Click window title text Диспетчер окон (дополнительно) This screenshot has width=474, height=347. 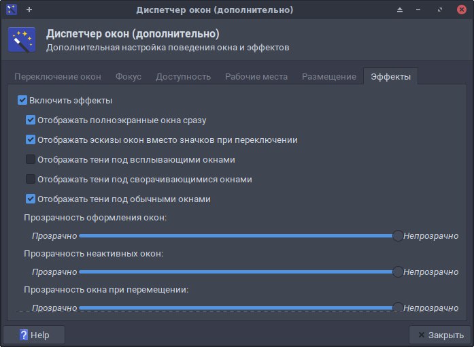[x=215, y=10]
